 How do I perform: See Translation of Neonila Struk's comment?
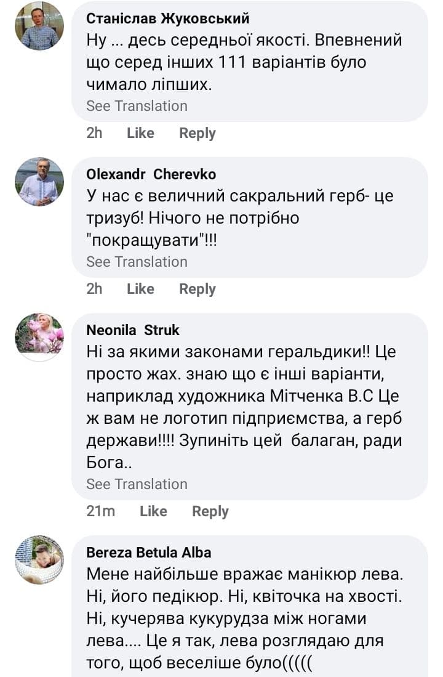[x=137, y=484]
